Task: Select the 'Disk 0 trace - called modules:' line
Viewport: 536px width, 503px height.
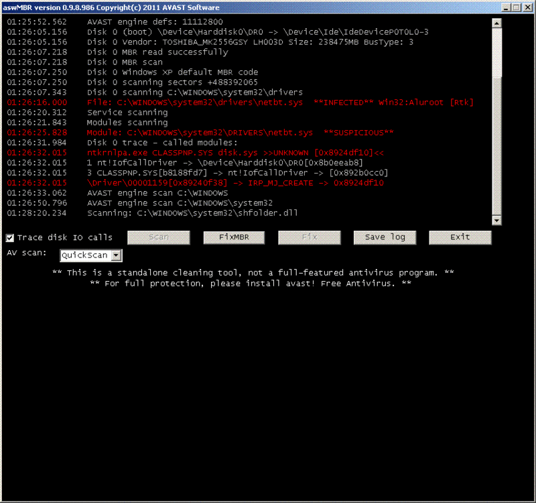Action: [122, 143]
